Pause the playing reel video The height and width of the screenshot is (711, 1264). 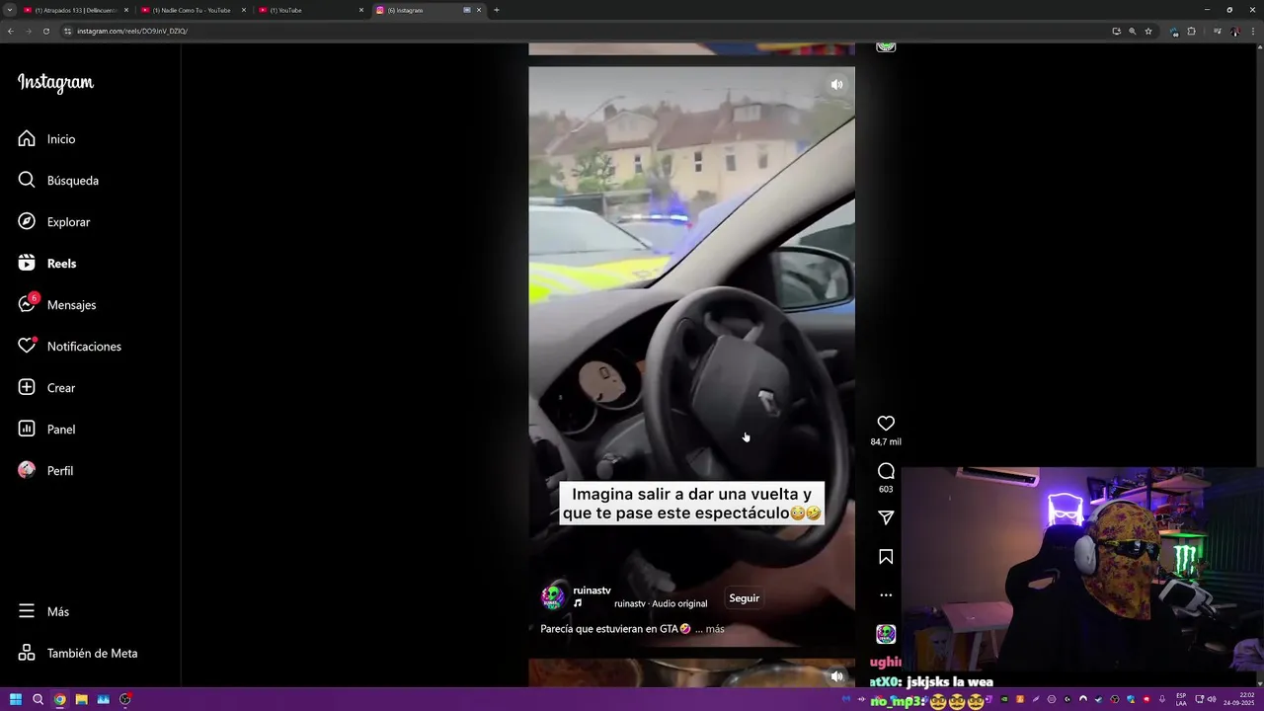(691, 355)
